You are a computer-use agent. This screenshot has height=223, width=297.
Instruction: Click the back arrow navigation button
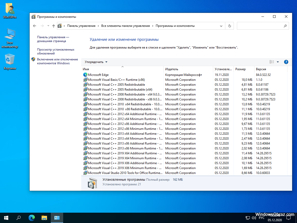[35, 26]
